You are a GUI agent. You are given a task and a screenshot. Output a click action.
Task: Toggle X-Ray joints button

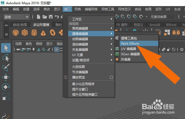coord(174,50)
